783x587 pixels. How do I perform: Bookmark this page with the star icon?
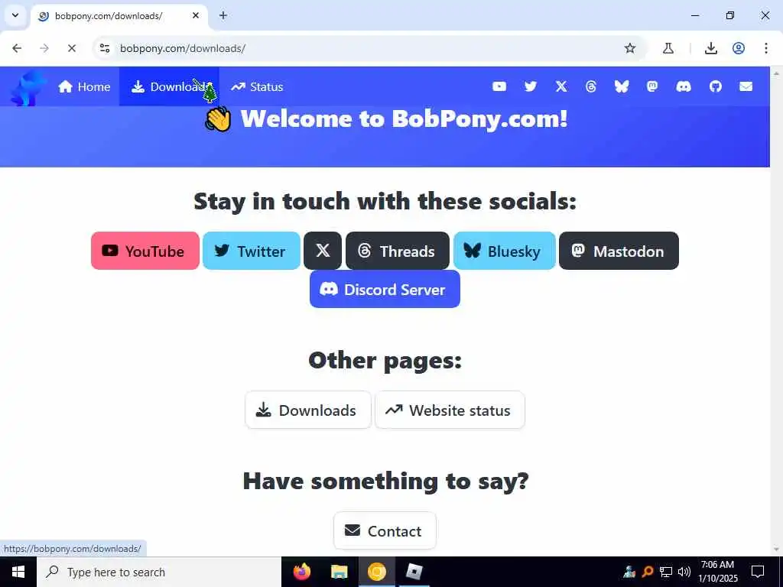(630, 48)
